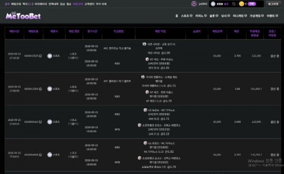Click baseball icon beside LG match in third row

tap(145, 110)
